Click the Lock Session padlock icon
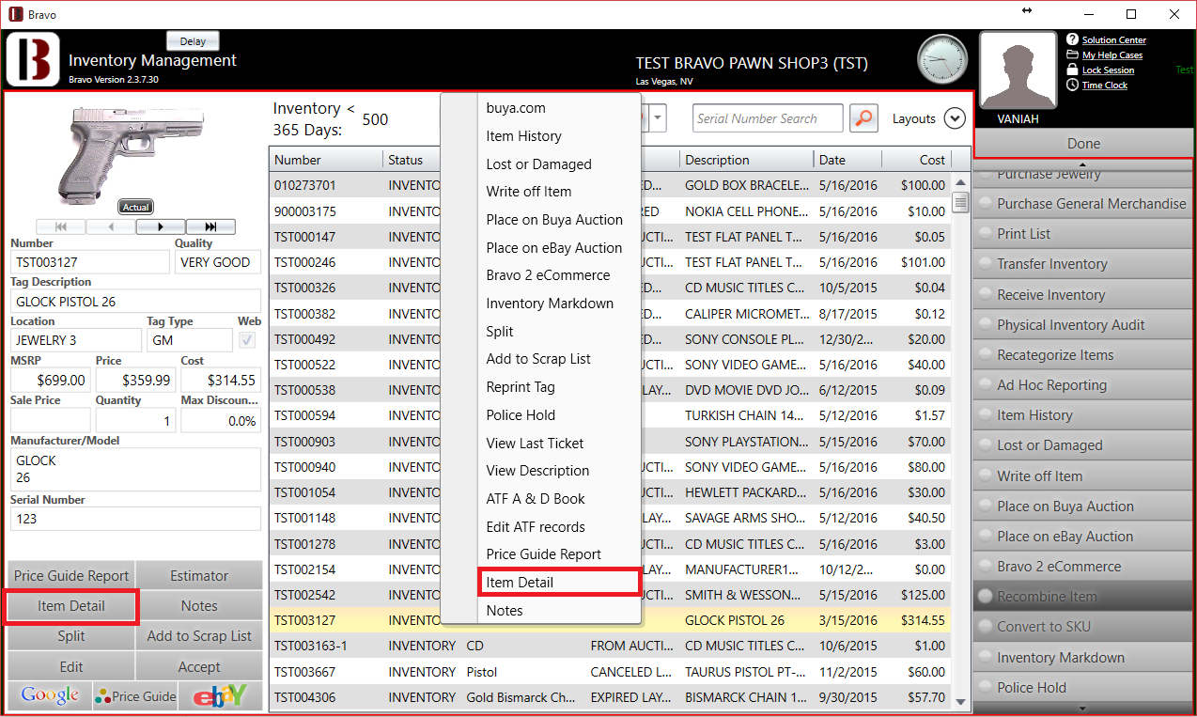The image size is (1197, 717). pos(1073,70)
